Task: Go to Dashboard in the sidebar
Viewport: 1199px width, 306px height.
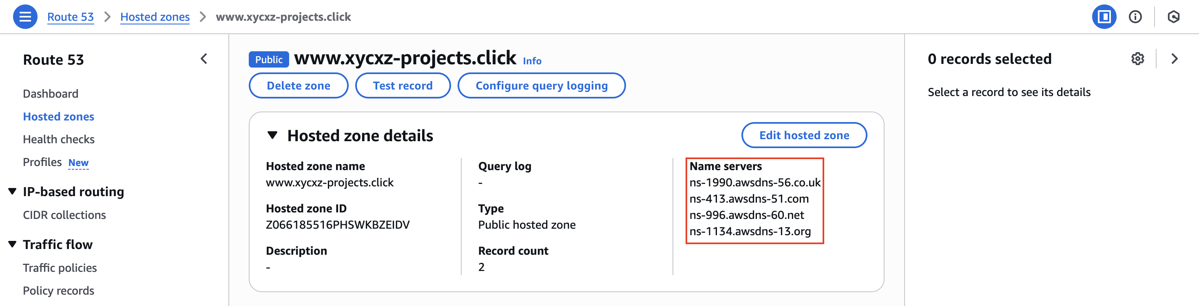Action: tap(50, 93)
